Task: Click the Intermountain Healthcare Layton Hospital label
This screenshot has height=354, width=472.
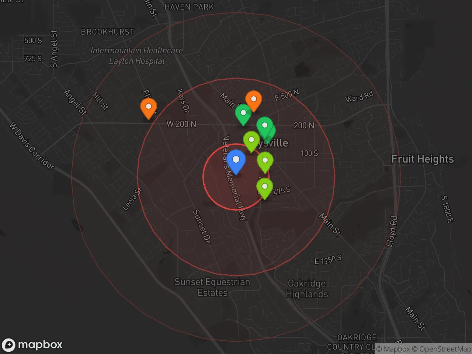Action: click(x=137, y=56)
